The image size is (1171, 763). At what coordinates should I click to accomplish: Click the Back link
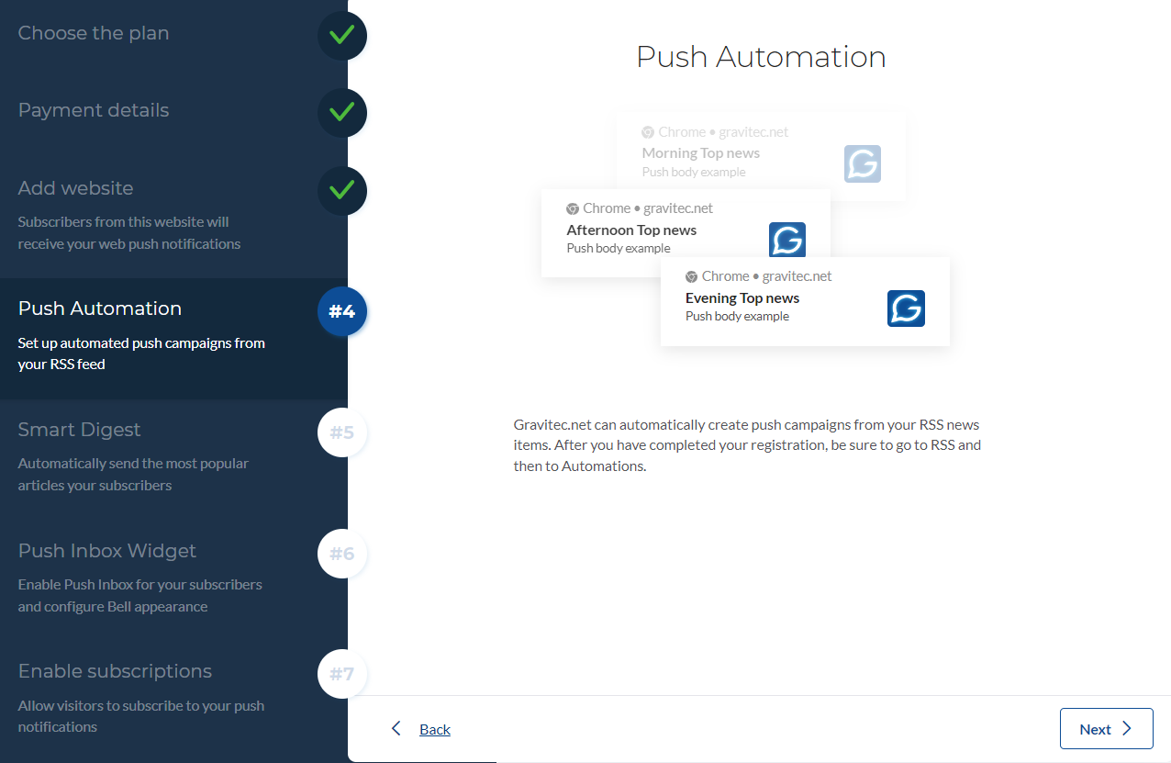(435, 729)
